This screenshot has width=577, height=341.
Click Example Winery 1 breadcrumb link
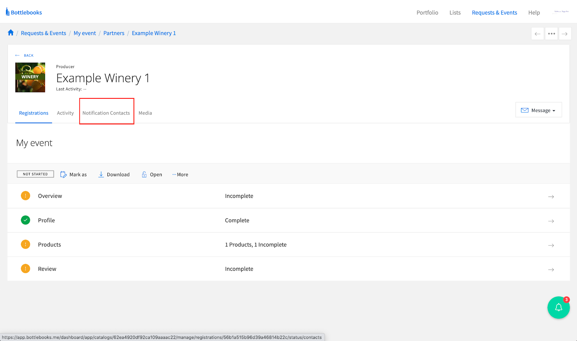(154, 33)
